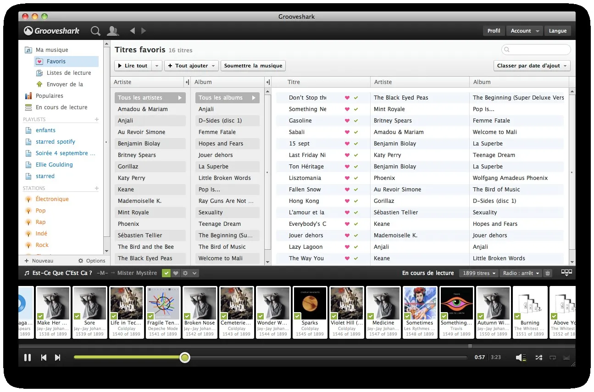
Task: Select Favoris in the sidebar
Action: [x=67, y=62]
